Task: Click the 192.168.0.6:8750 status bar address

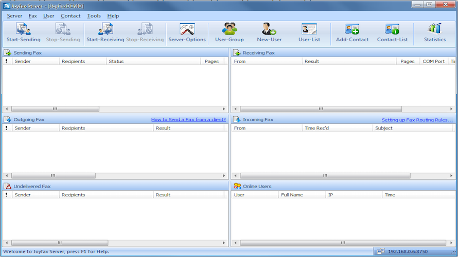Action: [x=408, y=251]
